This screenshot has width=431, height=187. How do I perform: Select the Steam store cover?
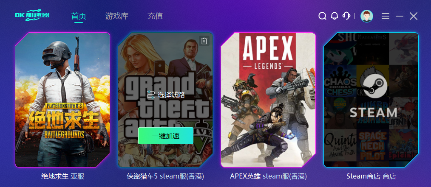371,100
